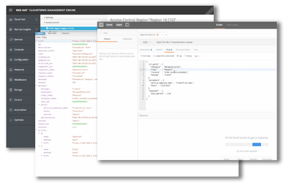Select open request tab with URL
295x189 pixels.
point(149,35)
